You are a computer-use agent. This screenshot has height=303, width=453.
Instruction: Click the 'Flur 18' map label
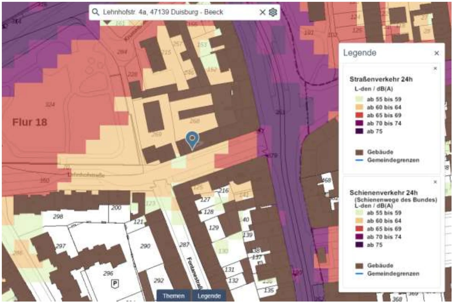pyautogui.click(x=30, y=122)
